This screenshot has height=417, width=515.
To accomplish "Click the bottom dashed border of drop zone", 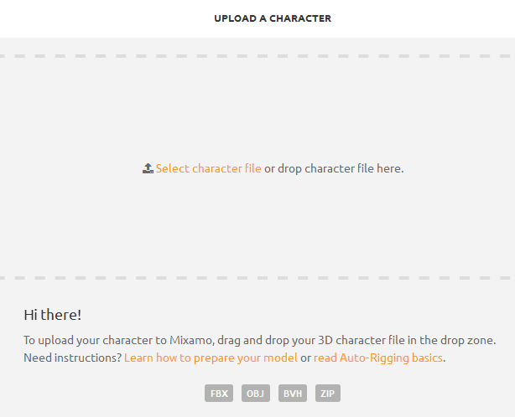I will pos(257,278).
